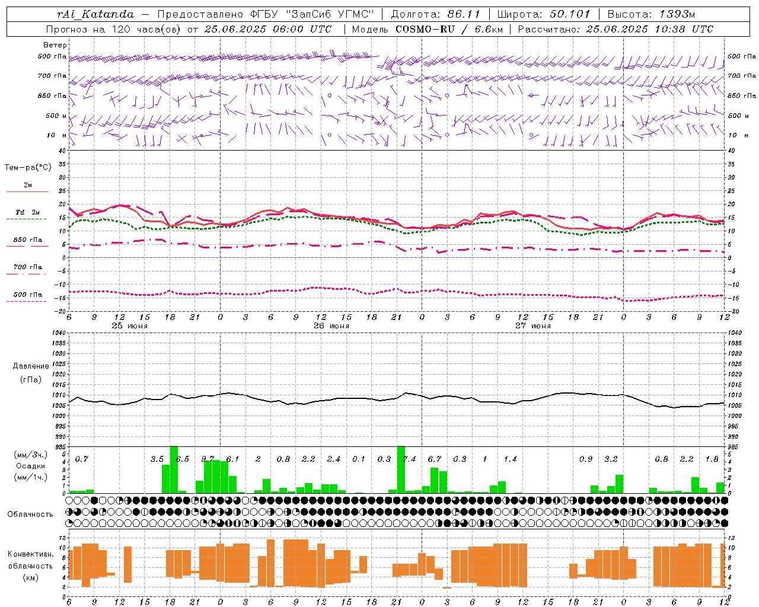
Task: Click the station name rAi_Katanda in header
Action: coord(95,14)
